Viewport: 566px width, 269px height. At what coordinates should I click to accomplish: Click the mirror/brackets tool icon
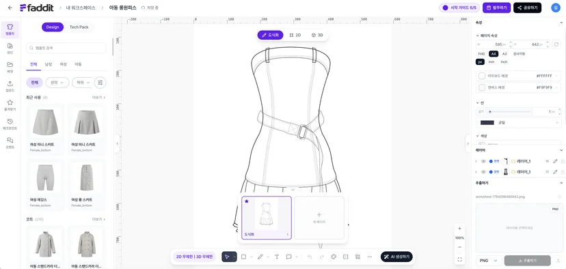pos(345,257)
